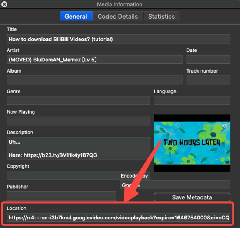Open the Codec Details tab

click(118, 16)
